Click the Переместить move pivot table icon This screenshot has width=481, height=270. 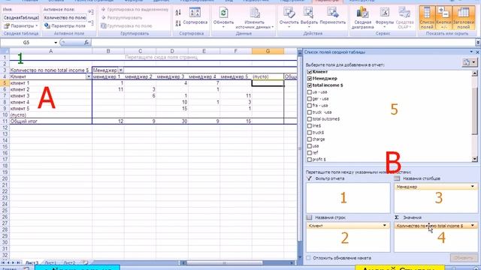click(x=332, y=13)
